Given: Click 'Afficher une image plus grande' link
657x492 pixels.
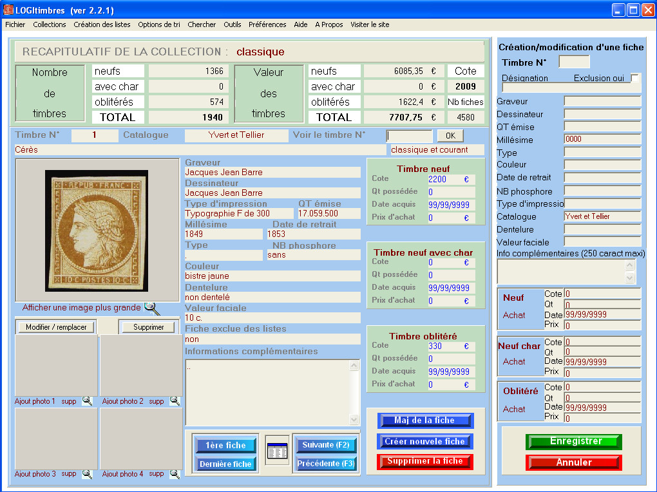Looking at the screenshot, I should pyautogui.click(x=81, y=308).
